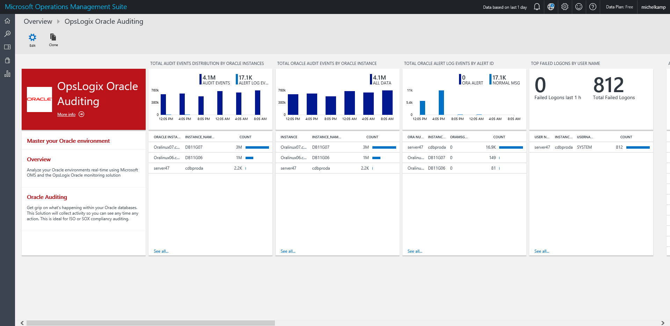Open the Settings gear in top bar
The image size is (670, 326).
(565, 7)
